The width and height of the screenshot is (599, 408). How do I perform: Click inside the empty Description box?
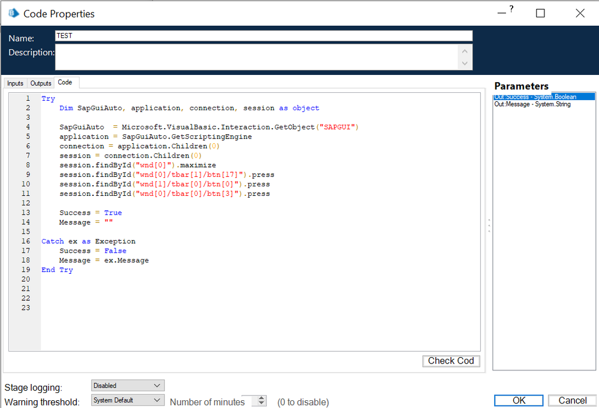256,58
